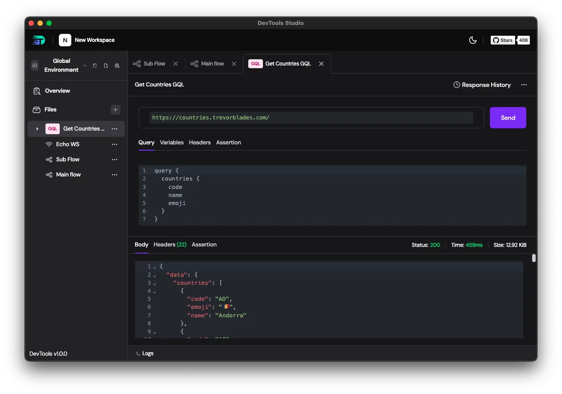
Task: Toggle dark mode with the moon icon
Action: [473, 40]
